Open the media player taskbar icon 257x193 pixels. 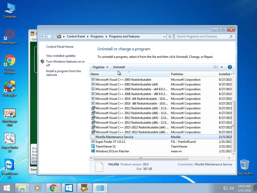click(x=38, y=188)
